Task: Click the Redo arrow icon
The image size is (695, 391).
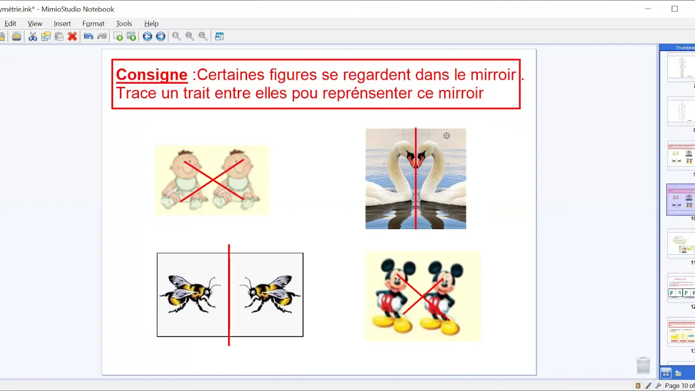Action: tap(102, 36)
